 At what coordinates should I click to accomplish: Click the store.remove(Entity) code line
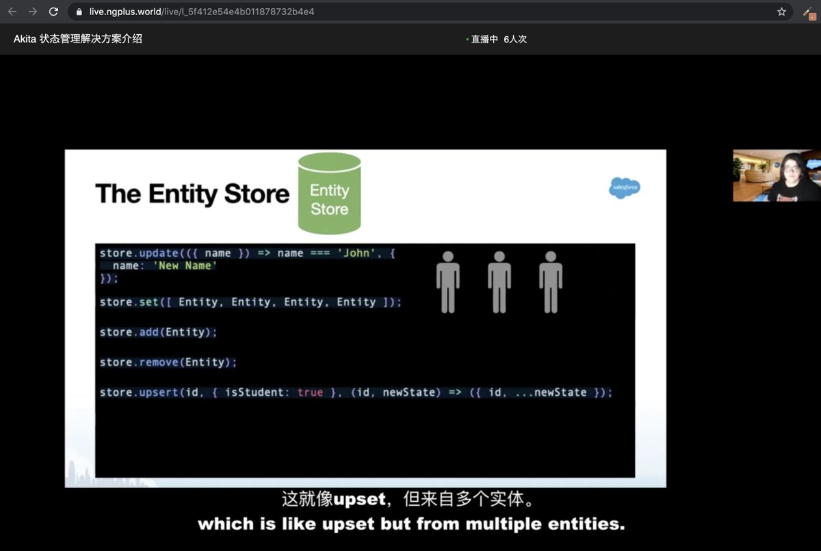point(168,362)
